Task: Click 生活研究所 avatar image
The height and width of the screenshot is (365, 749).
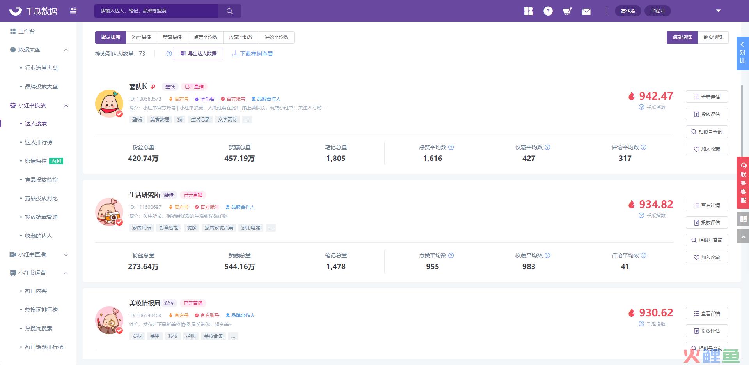Action: point(109,212)
